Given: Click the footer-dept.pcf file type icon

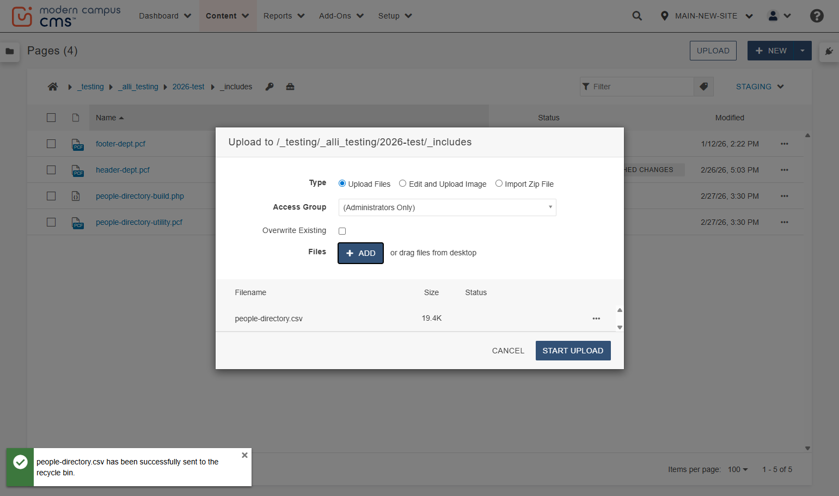Looking at the screenshot, I should pyautogui.click(x=77, y=144).
